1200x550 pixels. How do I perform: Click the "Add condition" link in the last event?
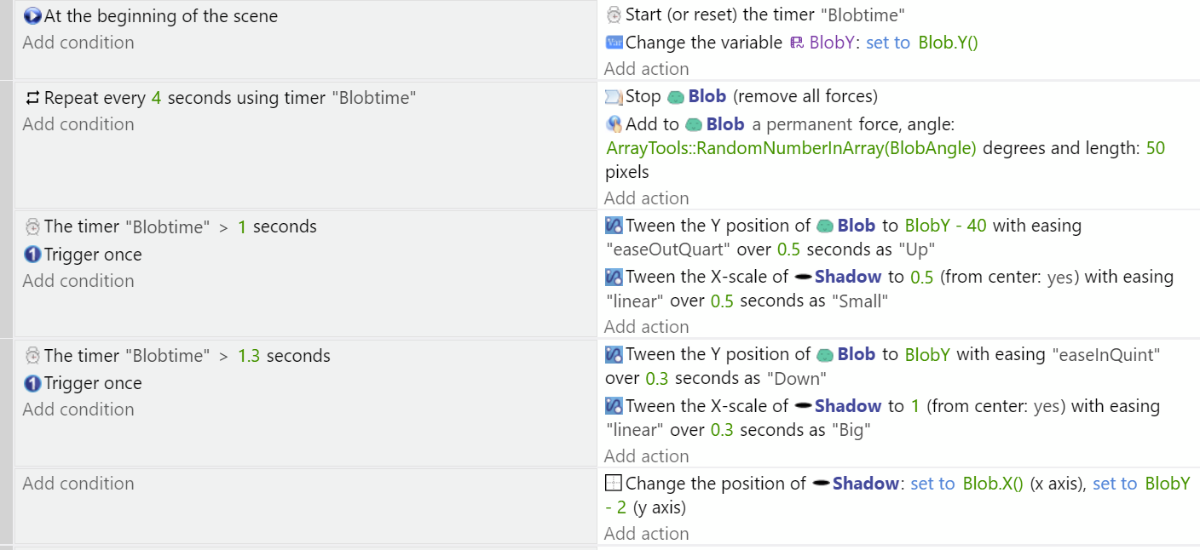tap(78, 484)
